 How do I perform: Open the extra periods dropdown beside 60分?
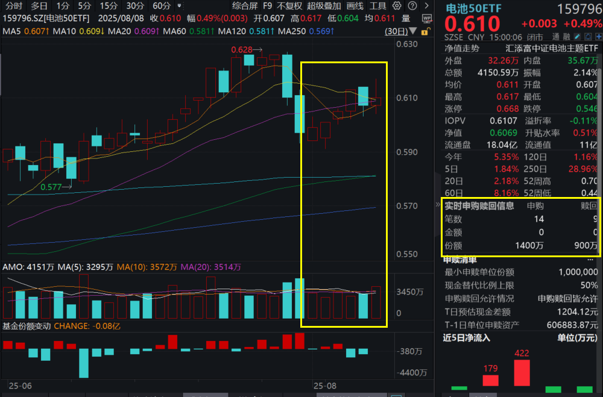coord(178,6)
